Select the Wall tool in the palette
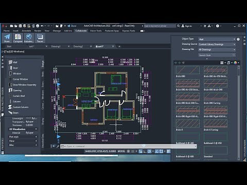The width and height of the screenshot is (247, 185). pyautogui.click(x=13, y=62)
